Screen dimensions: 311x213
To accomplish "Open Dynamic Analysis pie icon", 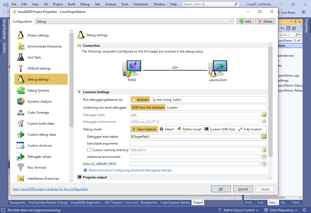I will click(x=21, y=101).
